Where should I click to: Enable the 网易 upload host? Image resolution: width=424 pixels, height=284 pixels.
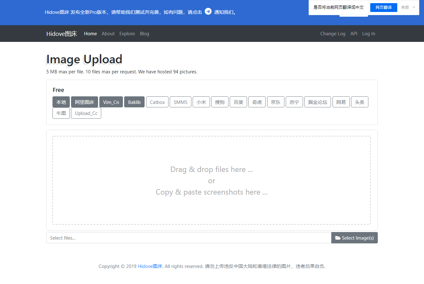(x=341, y=102)
